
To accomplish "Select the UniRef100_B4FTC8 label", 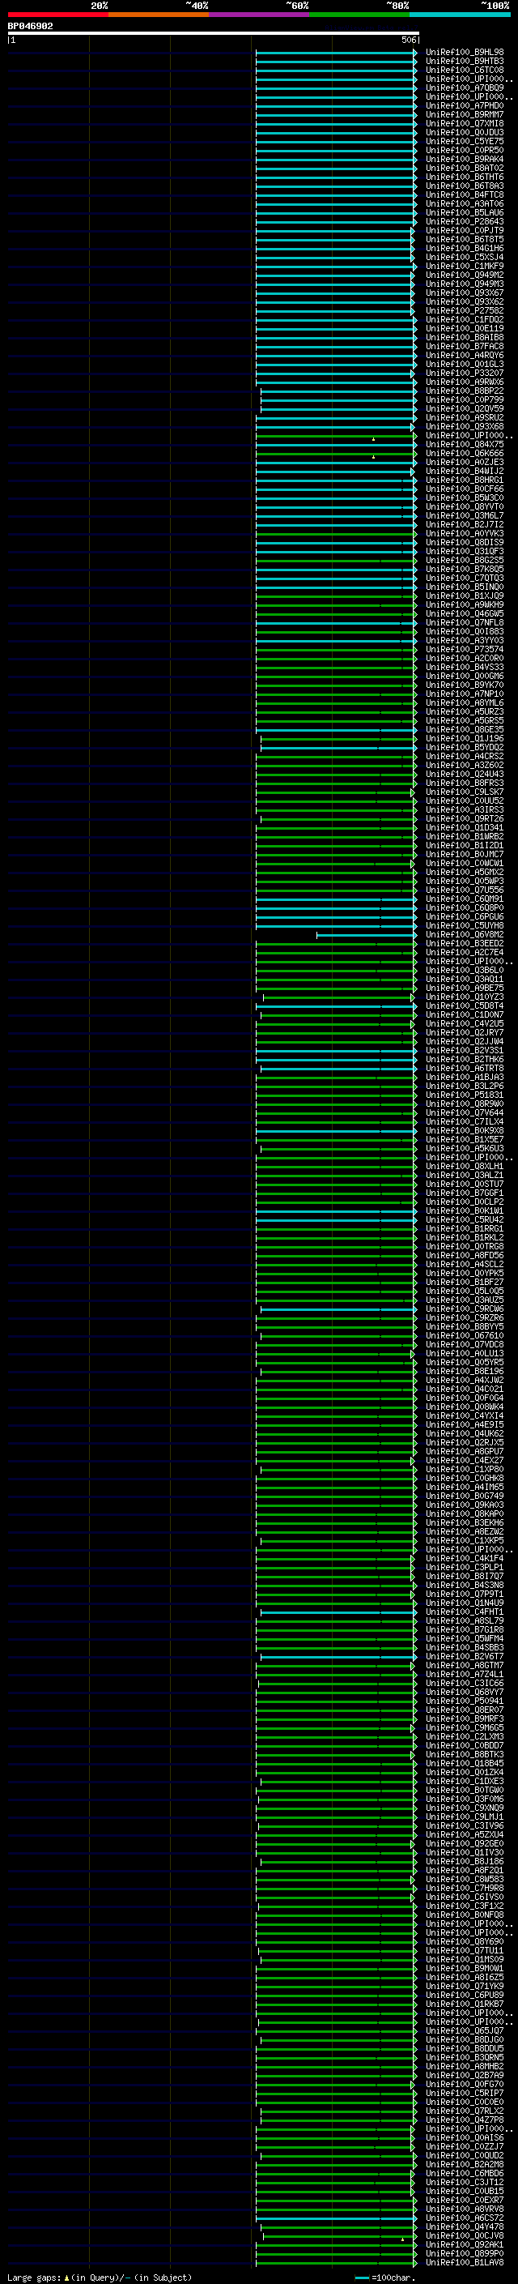I will pyautogui.click(x=464, y=195).
